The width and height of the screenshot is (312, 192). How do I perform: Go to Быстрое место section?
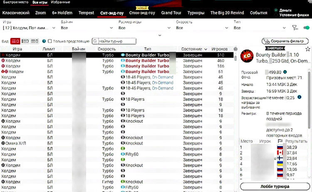(16, 2)
